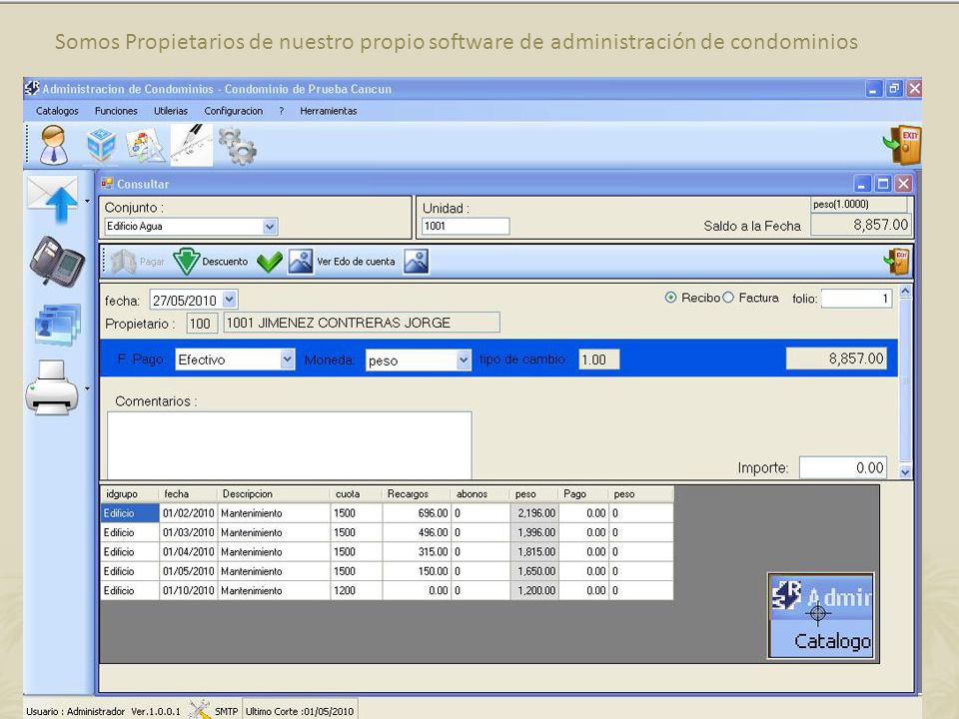Click the printer sidebar icon
The height and width of the screenshot is (719, 959).
coord(52,387)
